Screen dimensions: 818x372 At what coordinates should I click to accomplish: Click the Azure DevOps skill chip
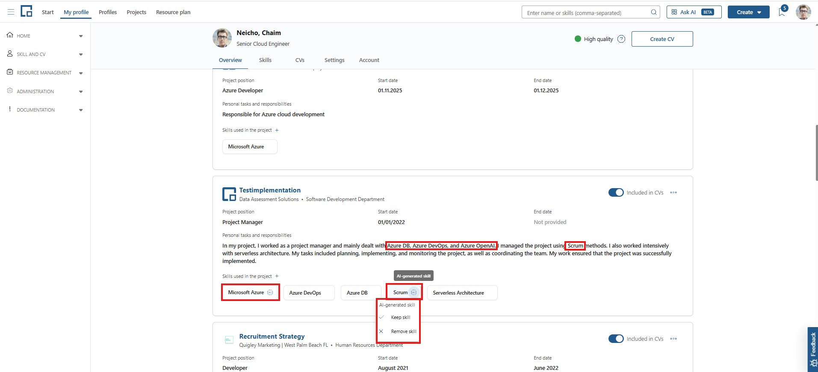309,293
